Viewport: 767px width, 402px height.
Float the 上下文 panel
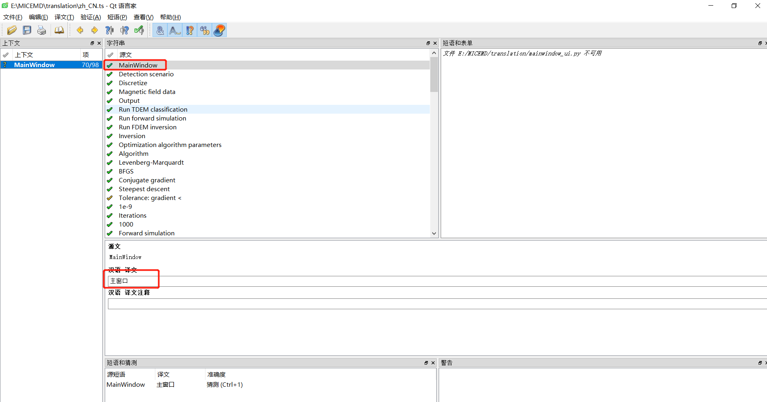[x=92, y=43]
